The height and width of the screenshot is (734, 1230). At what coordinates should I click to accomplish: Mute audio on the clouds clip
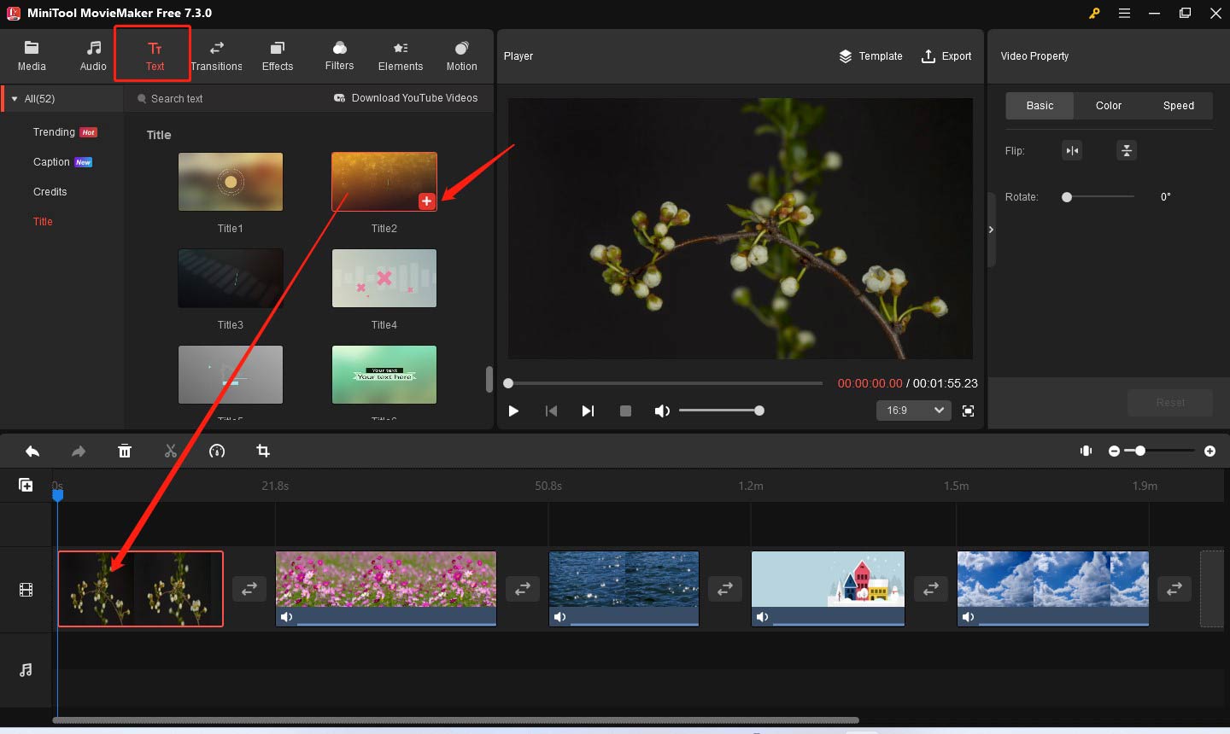[968, 617]
